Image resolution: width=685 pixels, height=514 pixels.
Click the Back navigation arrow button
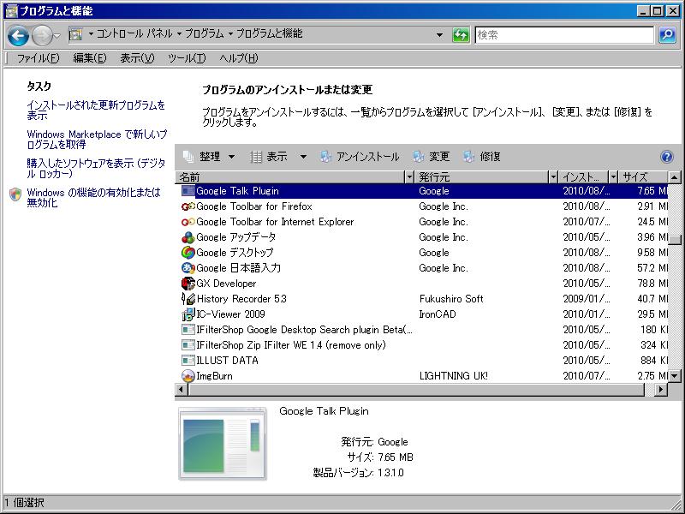pos(18,35)
